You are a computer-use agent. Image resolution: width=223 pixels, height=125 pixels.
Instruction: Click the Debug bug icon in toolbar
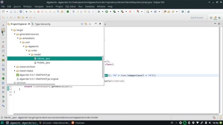click(x=99, y=11)
